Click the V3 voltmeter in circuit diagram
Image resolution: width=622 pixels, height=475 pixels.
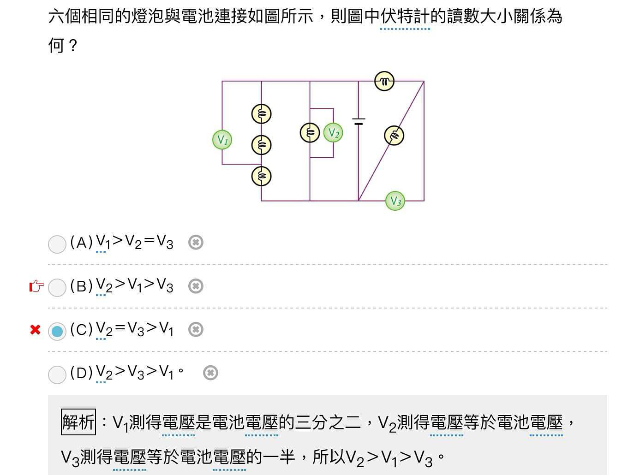[395, 201]
